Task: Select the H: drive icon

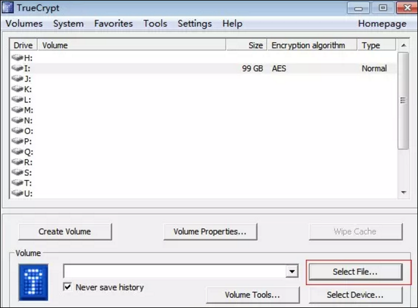Action: pos(17,57)
